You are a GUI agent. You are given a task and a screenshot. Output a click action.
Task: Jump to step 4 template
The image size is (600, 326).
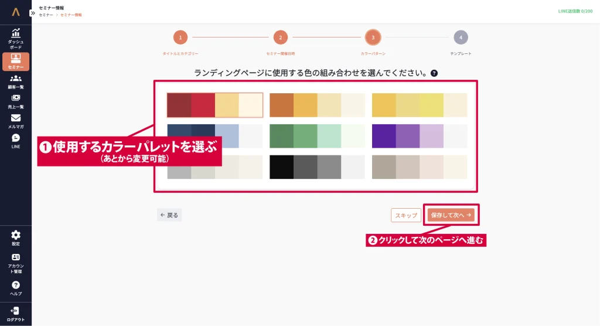click(x=461, y=38)
